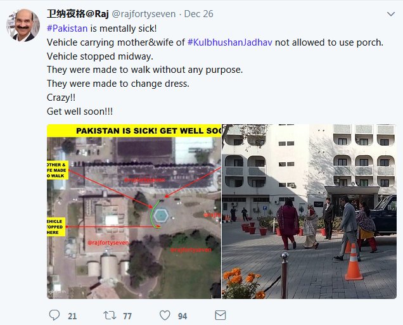This screenshot has width=403, height=325.
Task: Click the yellow 'PAKISTAN IS SICK' banner
Action: pos(134,131)
